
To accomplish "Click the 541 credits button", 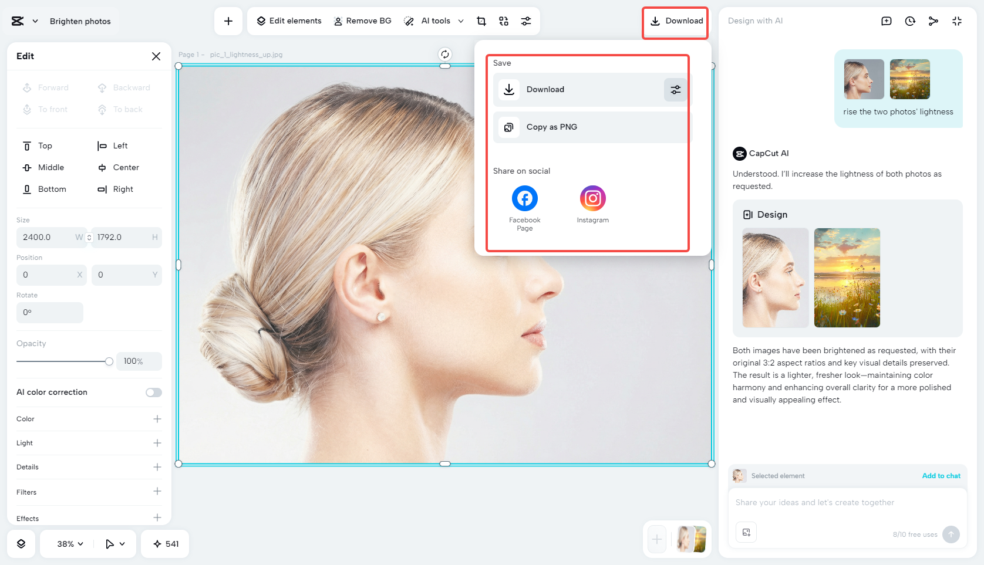I will (166, 544).
